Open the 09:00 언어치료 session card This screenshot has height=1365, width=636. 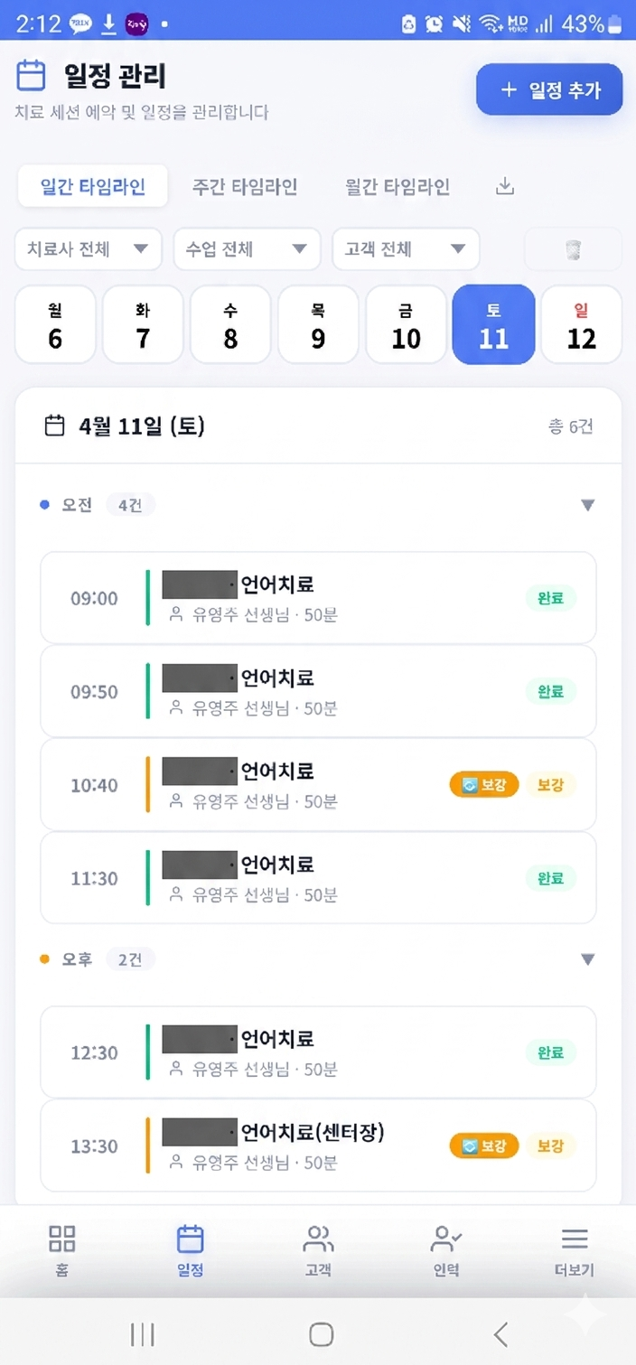[x=318, y=598]
